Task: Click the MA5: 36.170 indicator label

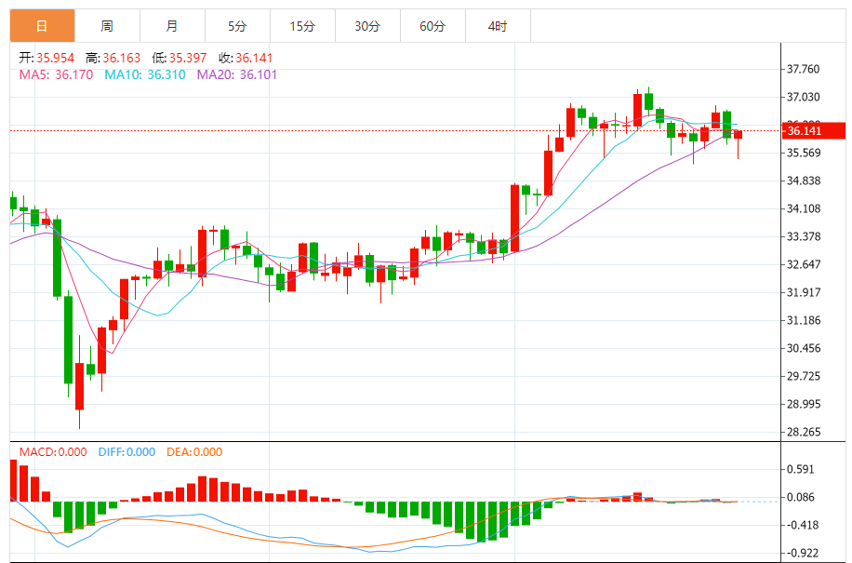Action: (56, 74)
